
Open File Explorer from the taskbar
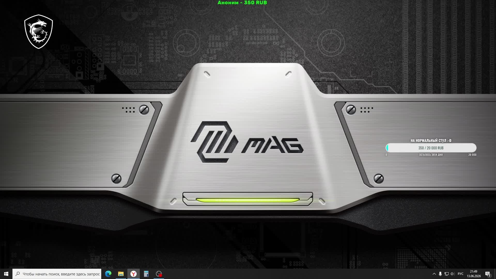click(x=121, y=274)
